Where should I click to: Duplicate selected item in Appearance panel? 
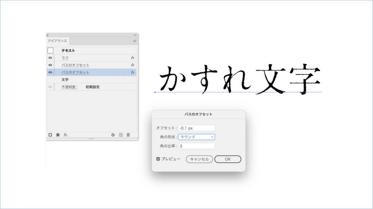[121, 135]
